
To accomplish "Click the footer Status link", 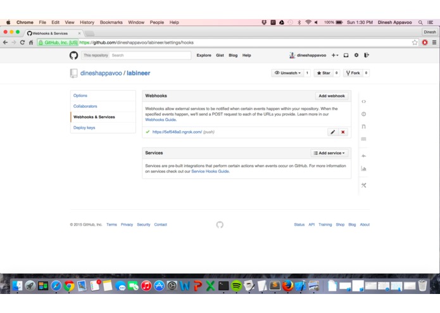I will click(x=299, y=224).
